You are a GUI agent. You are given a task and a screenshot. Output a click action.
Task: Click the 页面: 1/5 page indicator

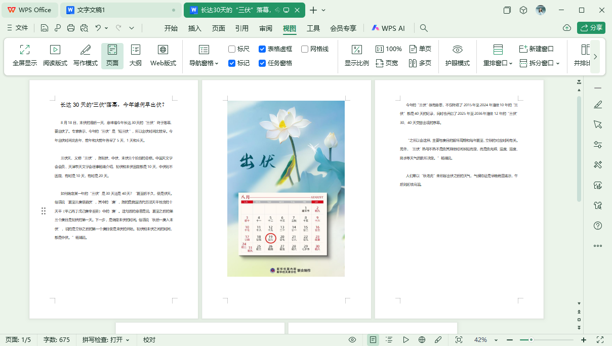tap(19, 339)
